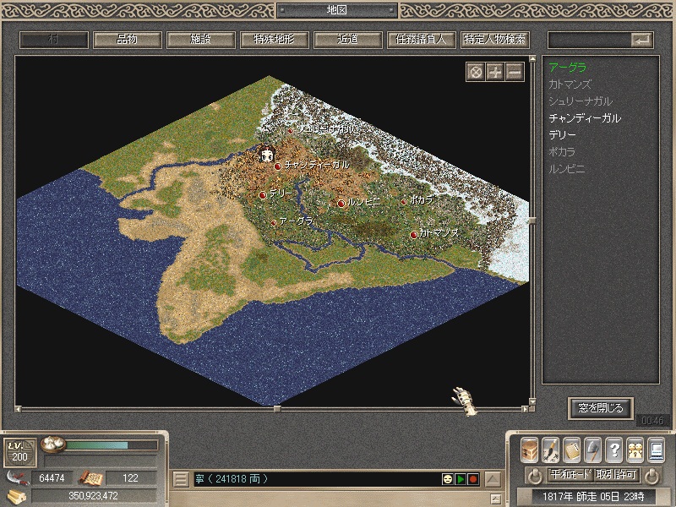Image resolution: width=676 pixels, height=507 pixels.
Task: Click the computer system icon
Action: pos(657,450)
